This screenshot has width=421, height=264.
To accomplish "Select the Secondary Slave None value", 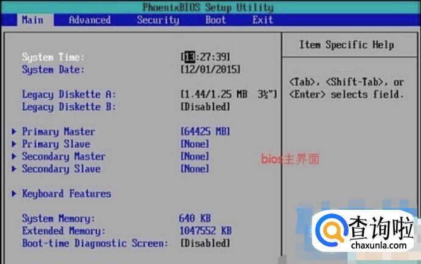I will (x=195, y=168).
